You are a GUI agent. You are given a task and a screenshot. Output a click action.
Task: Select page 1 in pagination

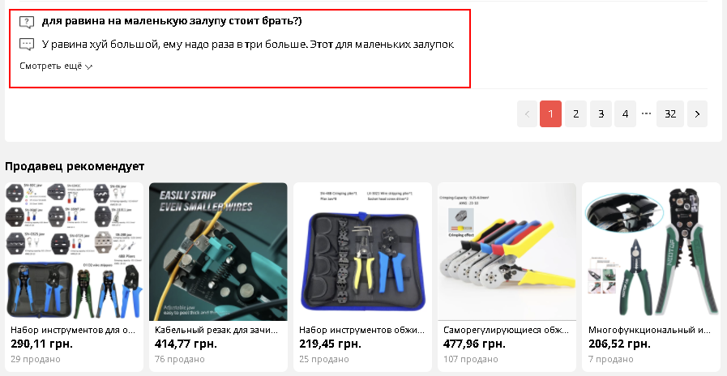[x=551, y=114]
